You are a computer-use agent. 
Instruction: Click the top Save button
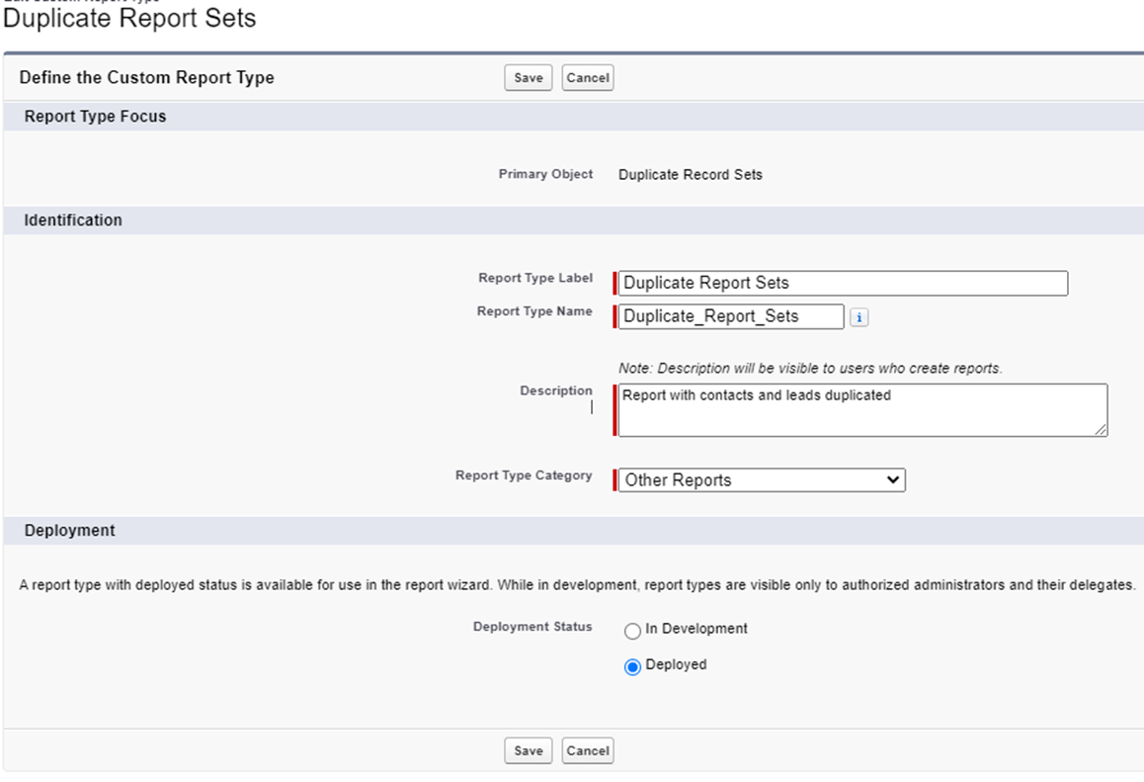529,78
